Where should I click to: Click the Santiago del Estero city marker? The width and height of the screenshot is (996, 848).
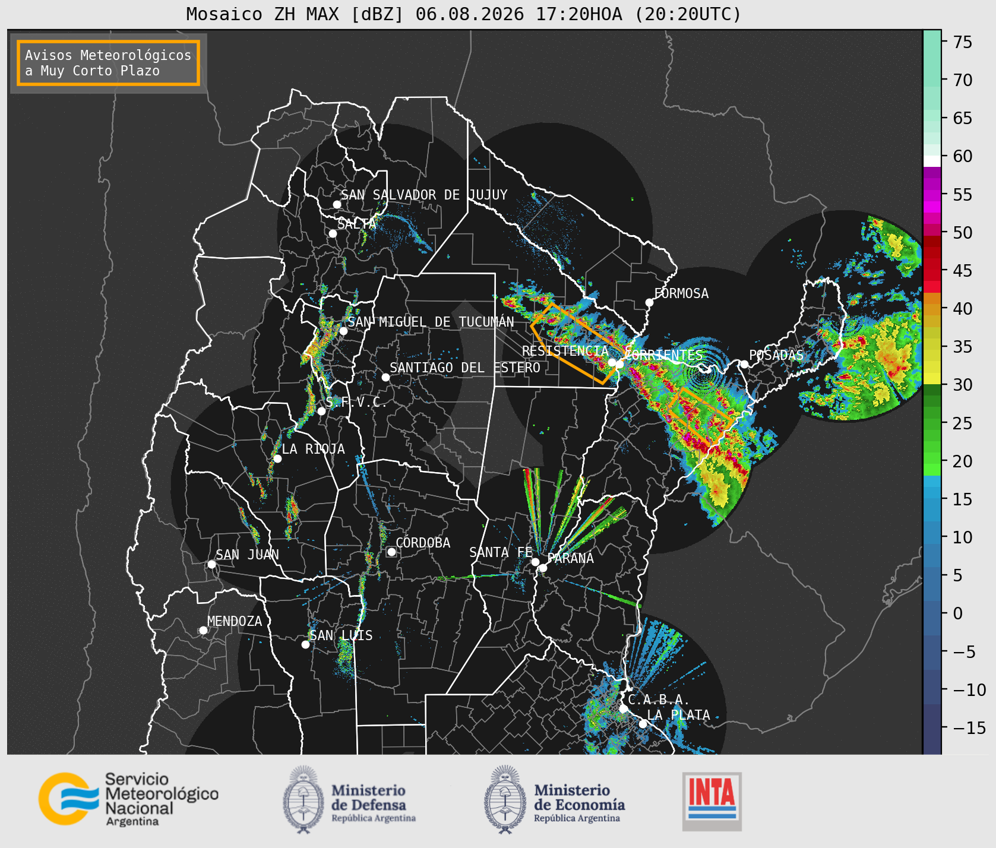coord(385,377)
